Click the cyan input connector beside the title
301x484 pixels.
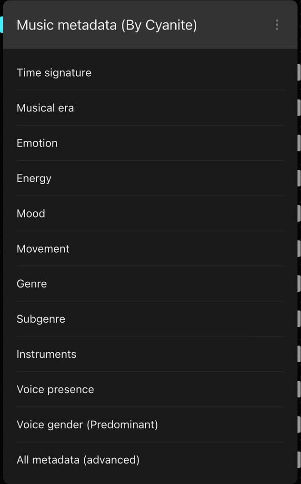coord(1,25)
